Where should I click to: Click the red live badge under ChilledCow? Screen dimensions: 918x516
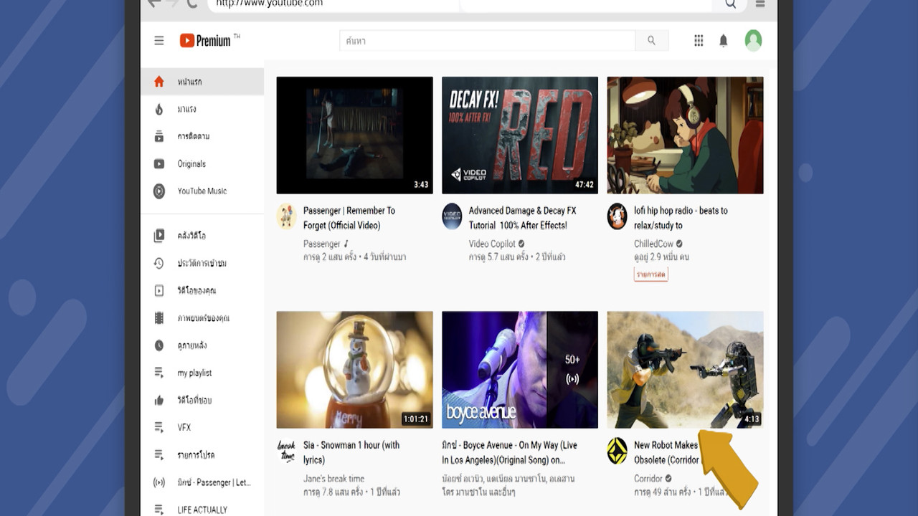pyautogui.click(x=651, y=274)
